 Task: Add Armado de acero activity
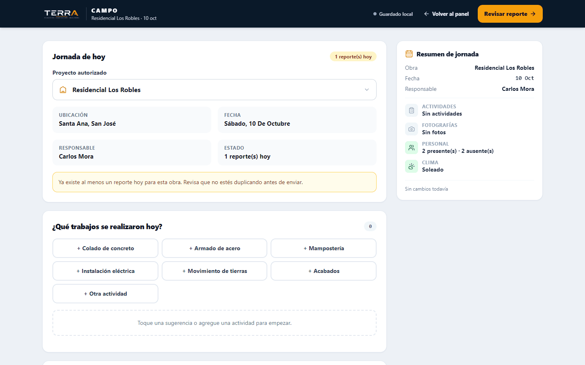coord(214,248)
